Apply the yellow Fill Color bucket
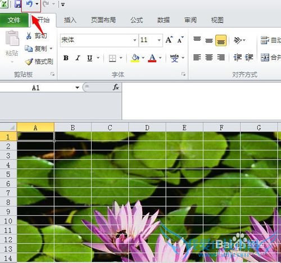 (x=135, y=58)
